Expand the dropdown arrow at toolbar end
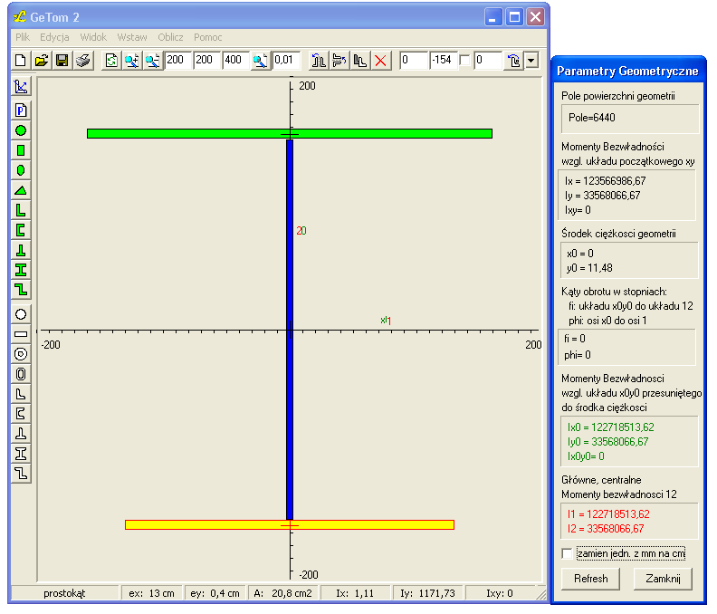 (531, 61)
